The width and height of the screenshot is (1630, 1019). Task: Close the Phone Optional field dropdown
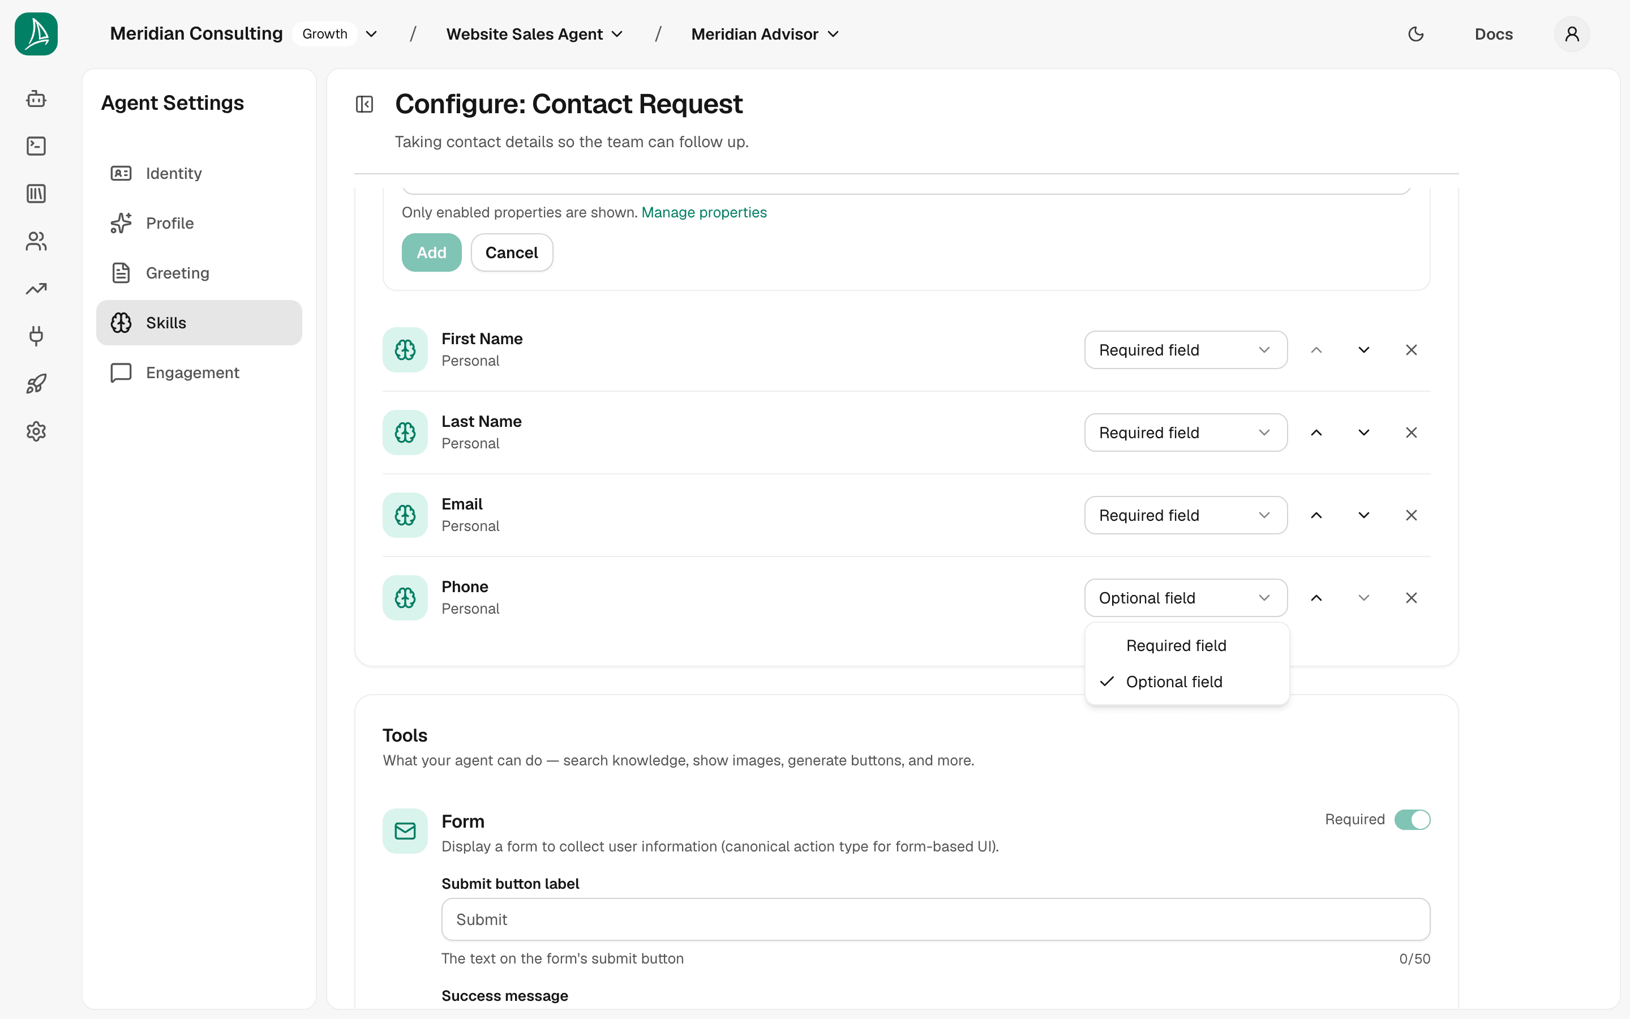[1186, 598]
